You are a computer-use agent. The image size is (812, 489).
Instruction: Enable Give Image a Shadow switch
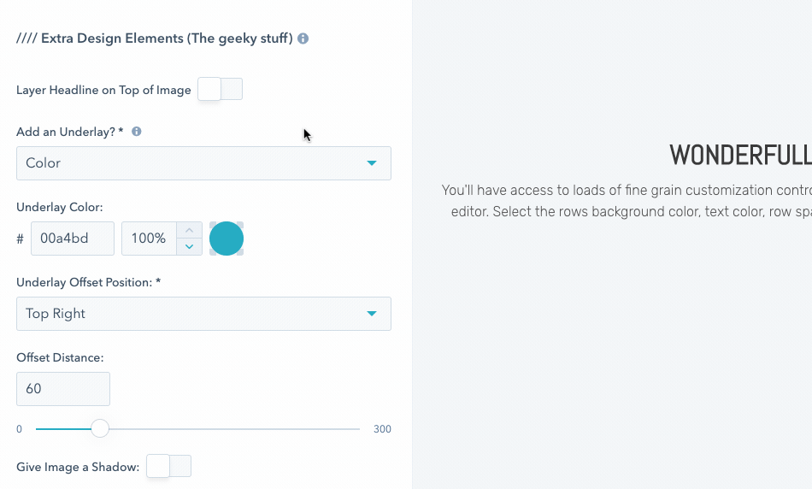pos(168,466)
